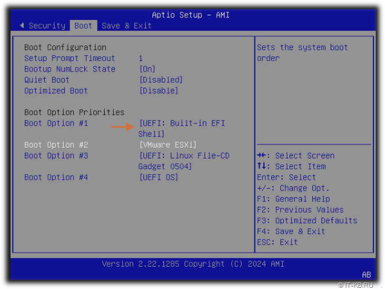Select the Optimized Boot setting

56,91
